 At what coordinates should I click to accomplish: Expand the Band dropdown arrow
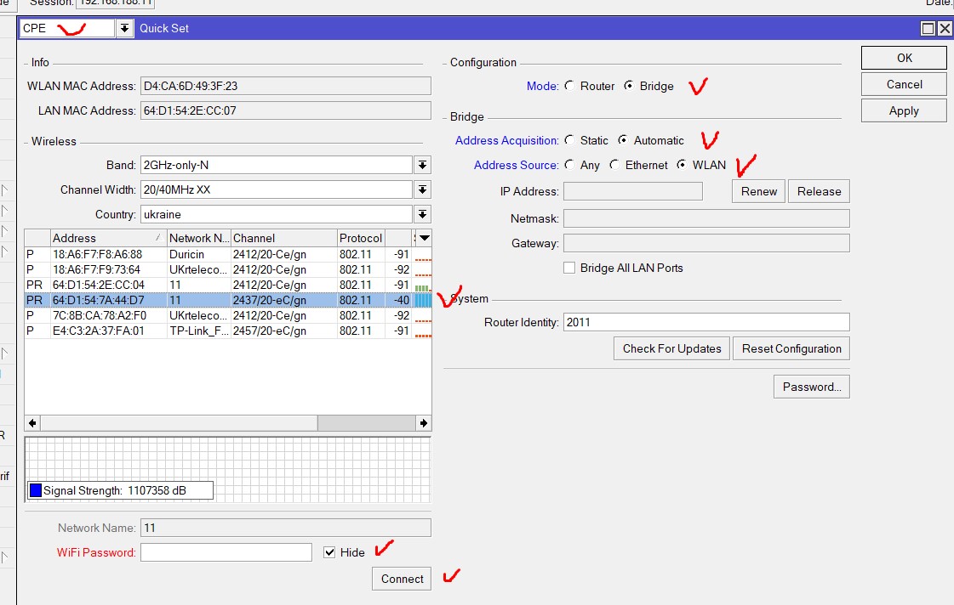422,165
